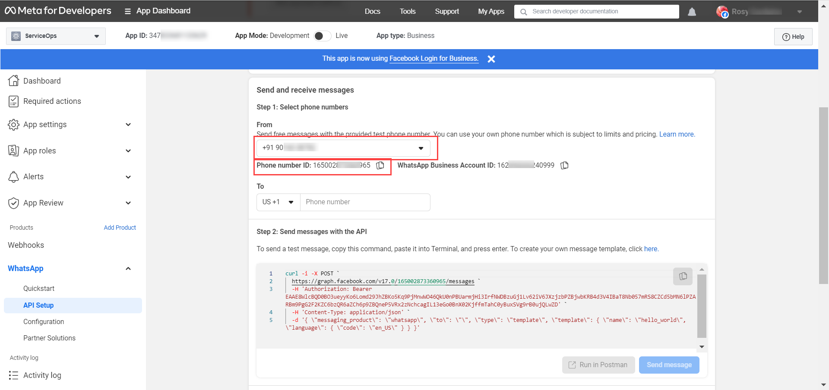Copy the WhatsApp Business Account ID

point(564,165)
